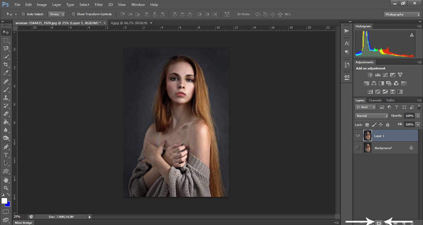Select the Lasso tool

[x=6, y=48]
